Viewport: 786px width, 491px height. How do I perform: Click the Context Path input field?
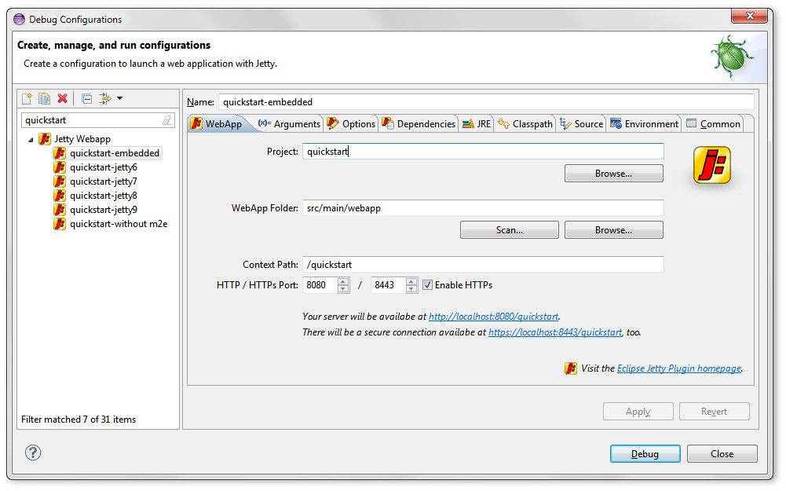[x=483, y=265]
